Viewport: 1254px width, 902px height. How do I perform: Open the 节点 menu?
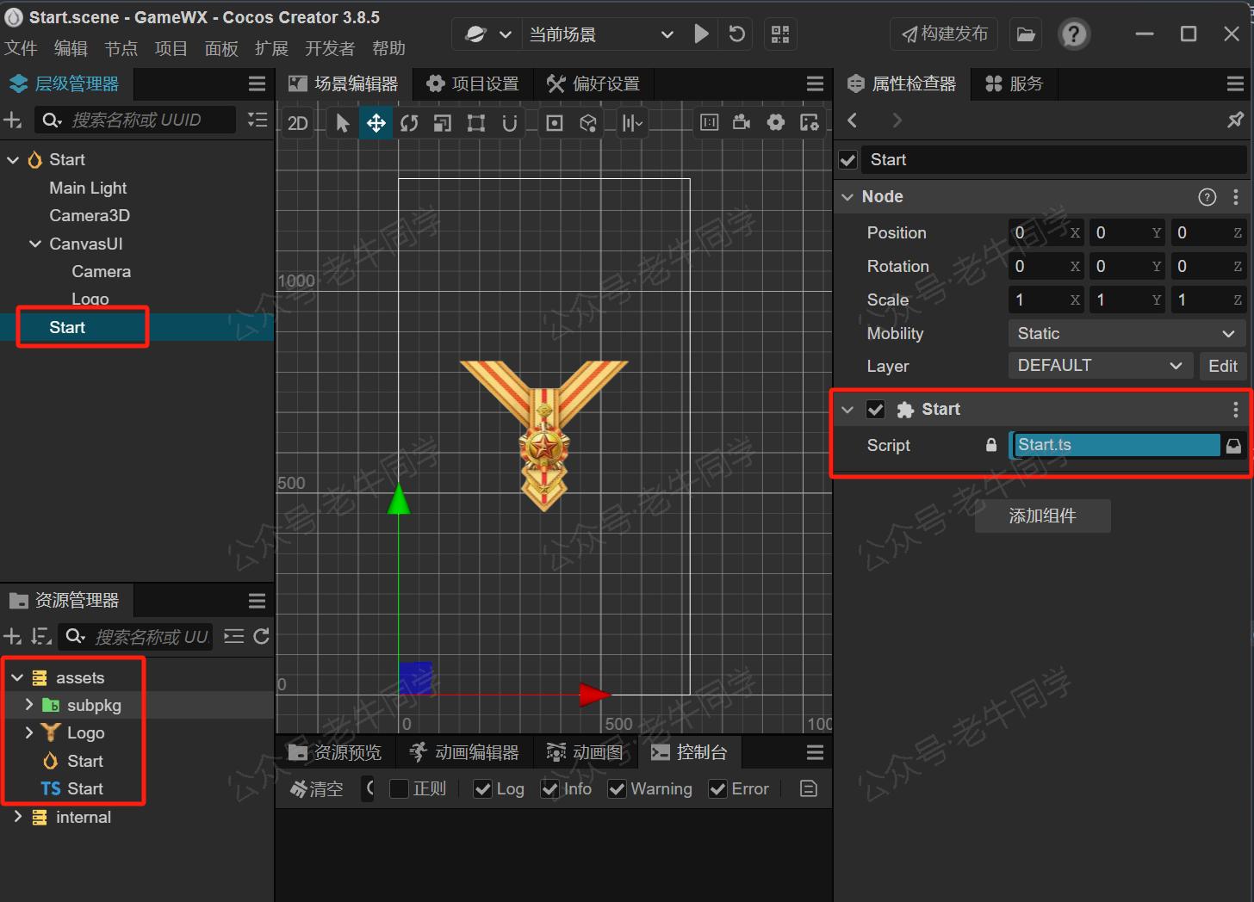tap(121, 48)
